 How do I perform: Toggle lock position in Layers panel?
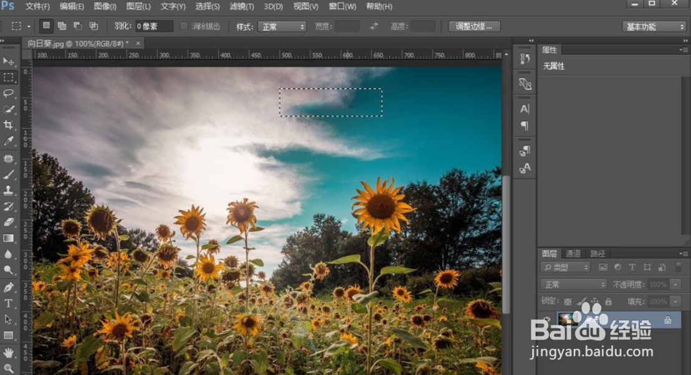(595, 302)
